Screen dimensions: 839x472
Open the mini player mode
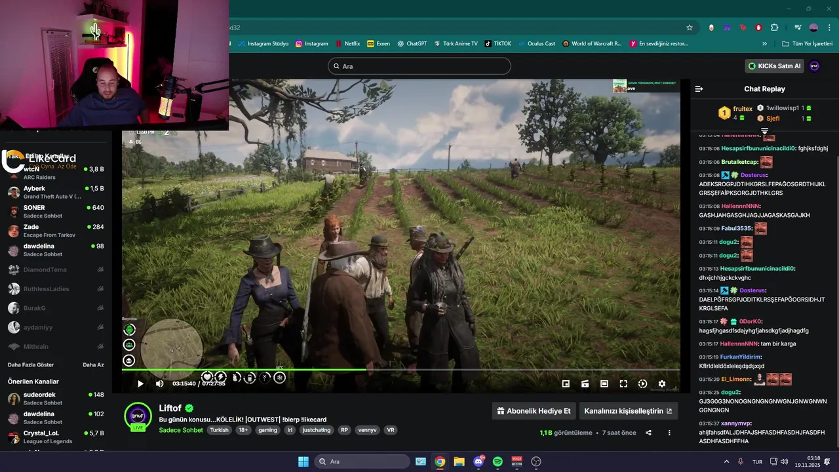pos(566,383)
